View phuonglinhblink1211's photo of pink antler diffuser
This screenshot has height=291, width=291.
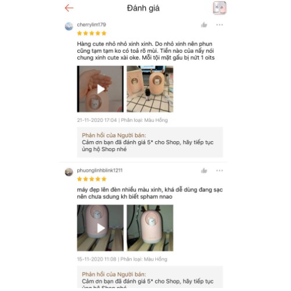tap(150, 228)
